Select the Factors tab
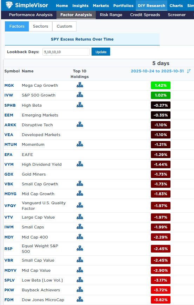 [17, 26]
